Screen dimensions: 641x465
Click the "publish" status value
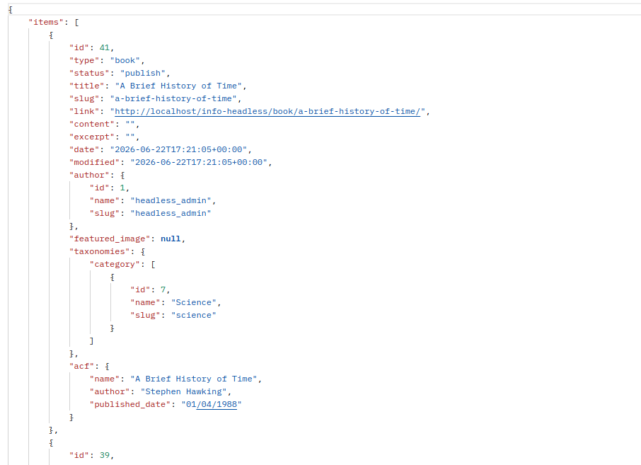[x=143, y=73]
